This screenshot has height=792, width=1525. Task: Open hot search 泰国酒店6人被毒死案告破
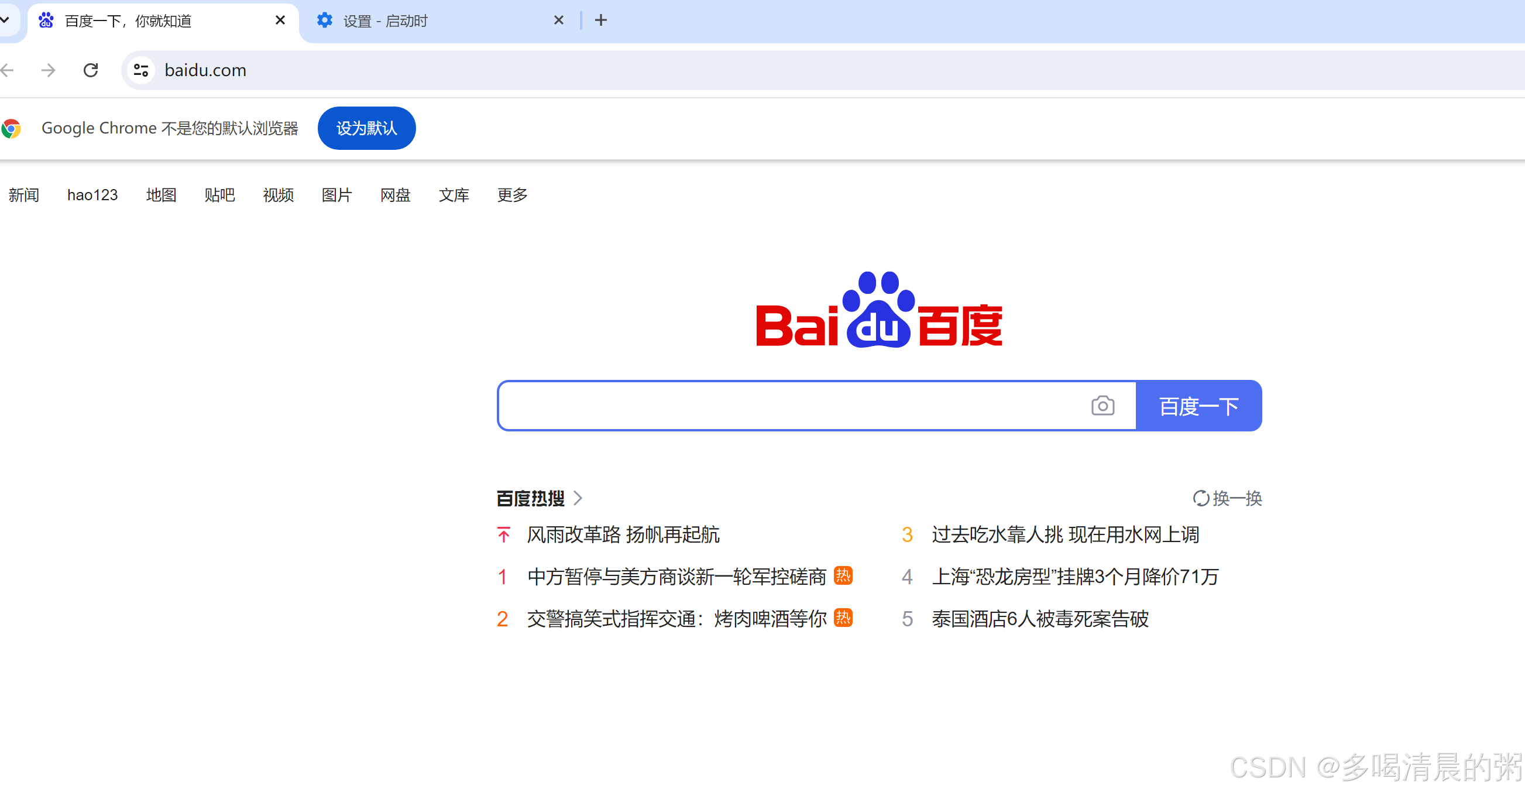[1039, 618]
